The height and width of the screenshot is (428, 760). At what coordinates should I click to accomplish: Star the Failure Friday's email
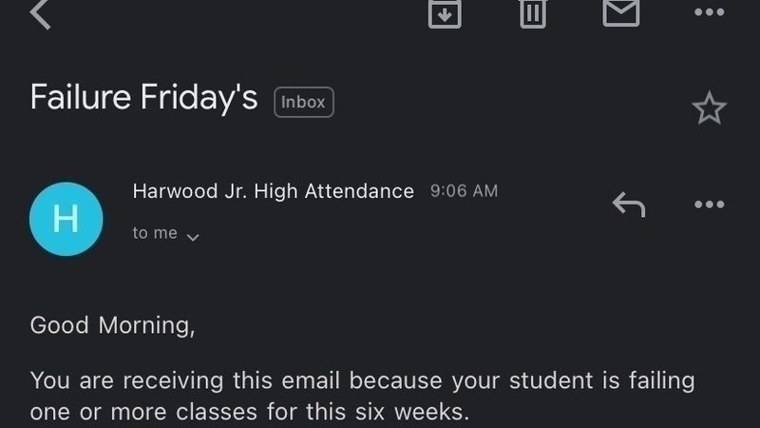(709, 108)
